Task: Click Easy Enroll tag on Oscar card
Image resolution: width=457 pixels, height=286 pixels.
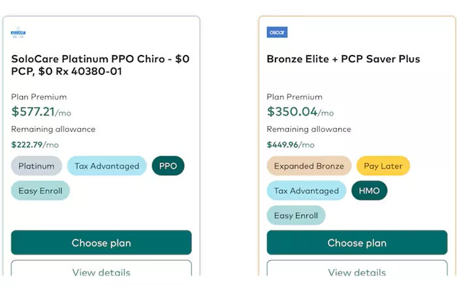Action: pyautogui.click(x=296, y=215)
